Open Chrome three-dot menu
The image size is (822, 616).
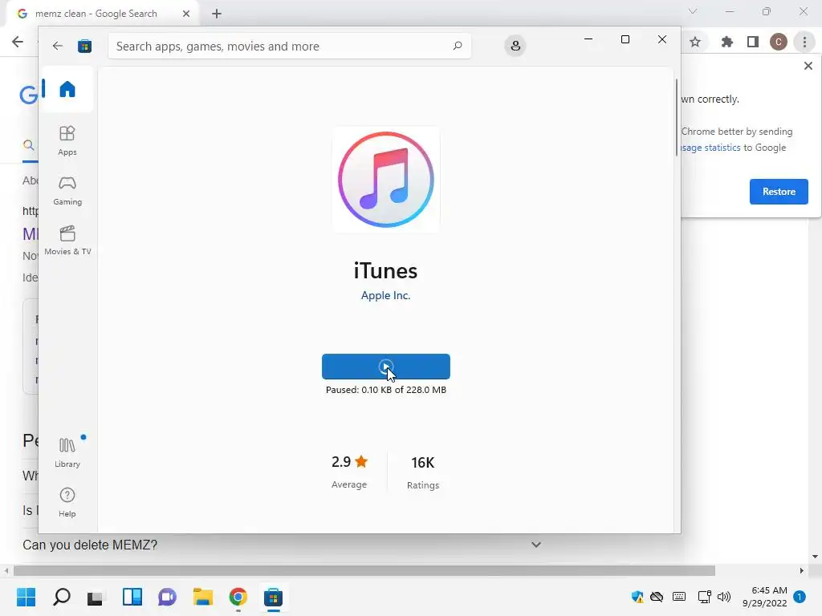coord(804,42)
